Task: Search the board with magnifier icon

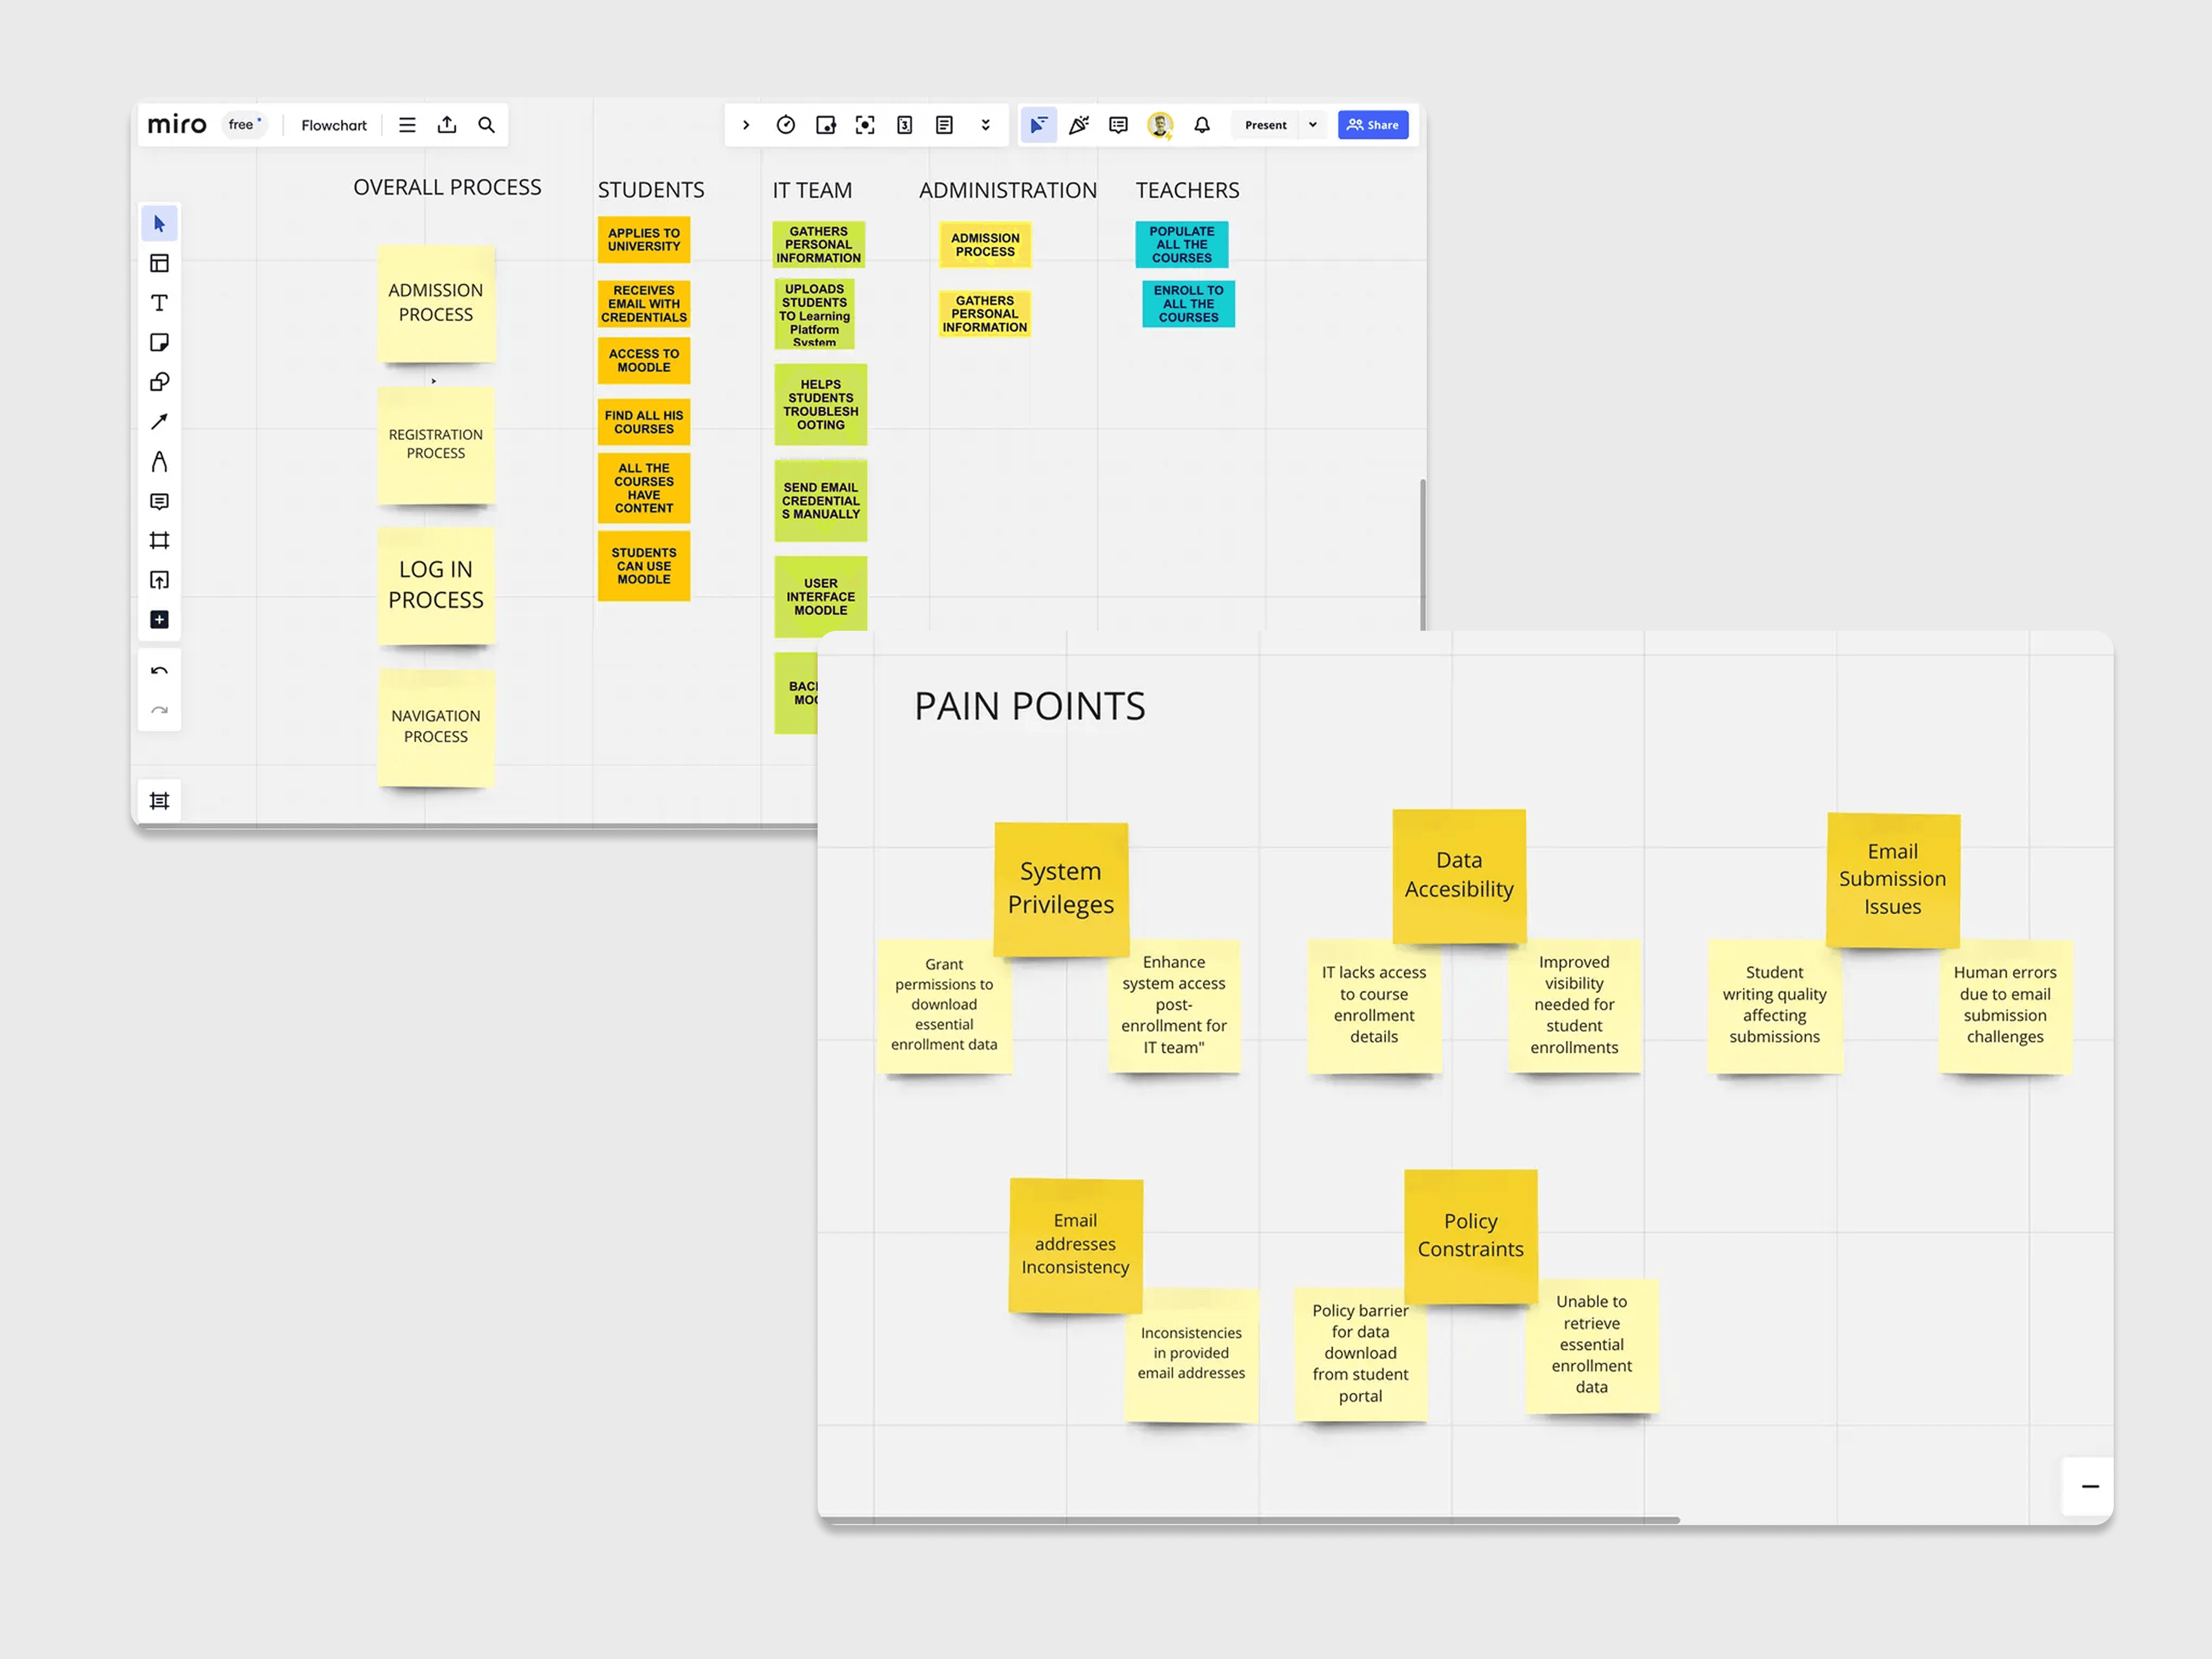Action: coord(486,125)
